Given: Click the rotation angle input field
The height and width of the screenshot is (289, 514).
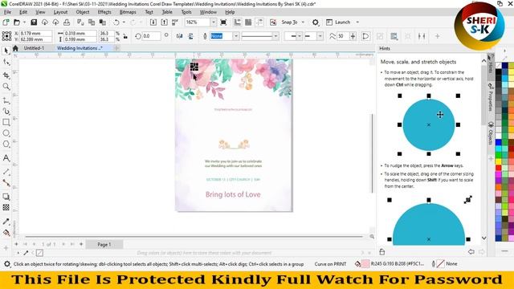Looking at the screenshot, I should click(152, 36).
